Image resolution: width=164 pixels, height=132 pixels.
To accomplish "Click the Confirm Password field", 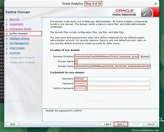I will click(x=112, y=88).
